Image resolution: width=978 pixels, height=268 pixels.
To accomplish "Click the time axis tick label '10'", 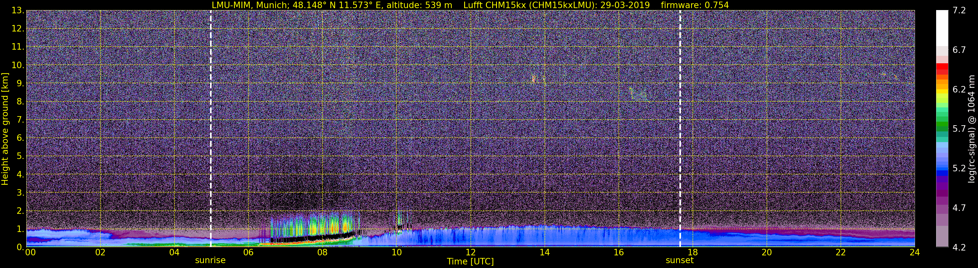I will click(x=396, y=253).
